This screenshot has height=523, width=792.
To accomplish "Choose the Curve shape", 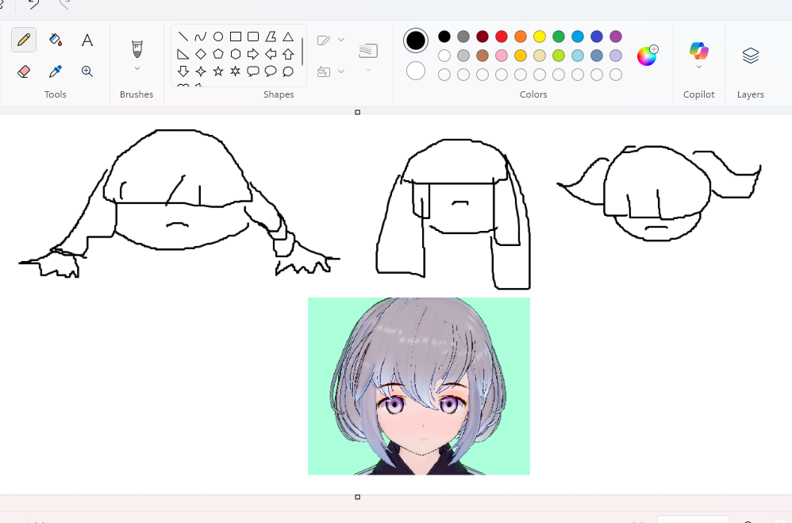I will click(x=201, y=37).
